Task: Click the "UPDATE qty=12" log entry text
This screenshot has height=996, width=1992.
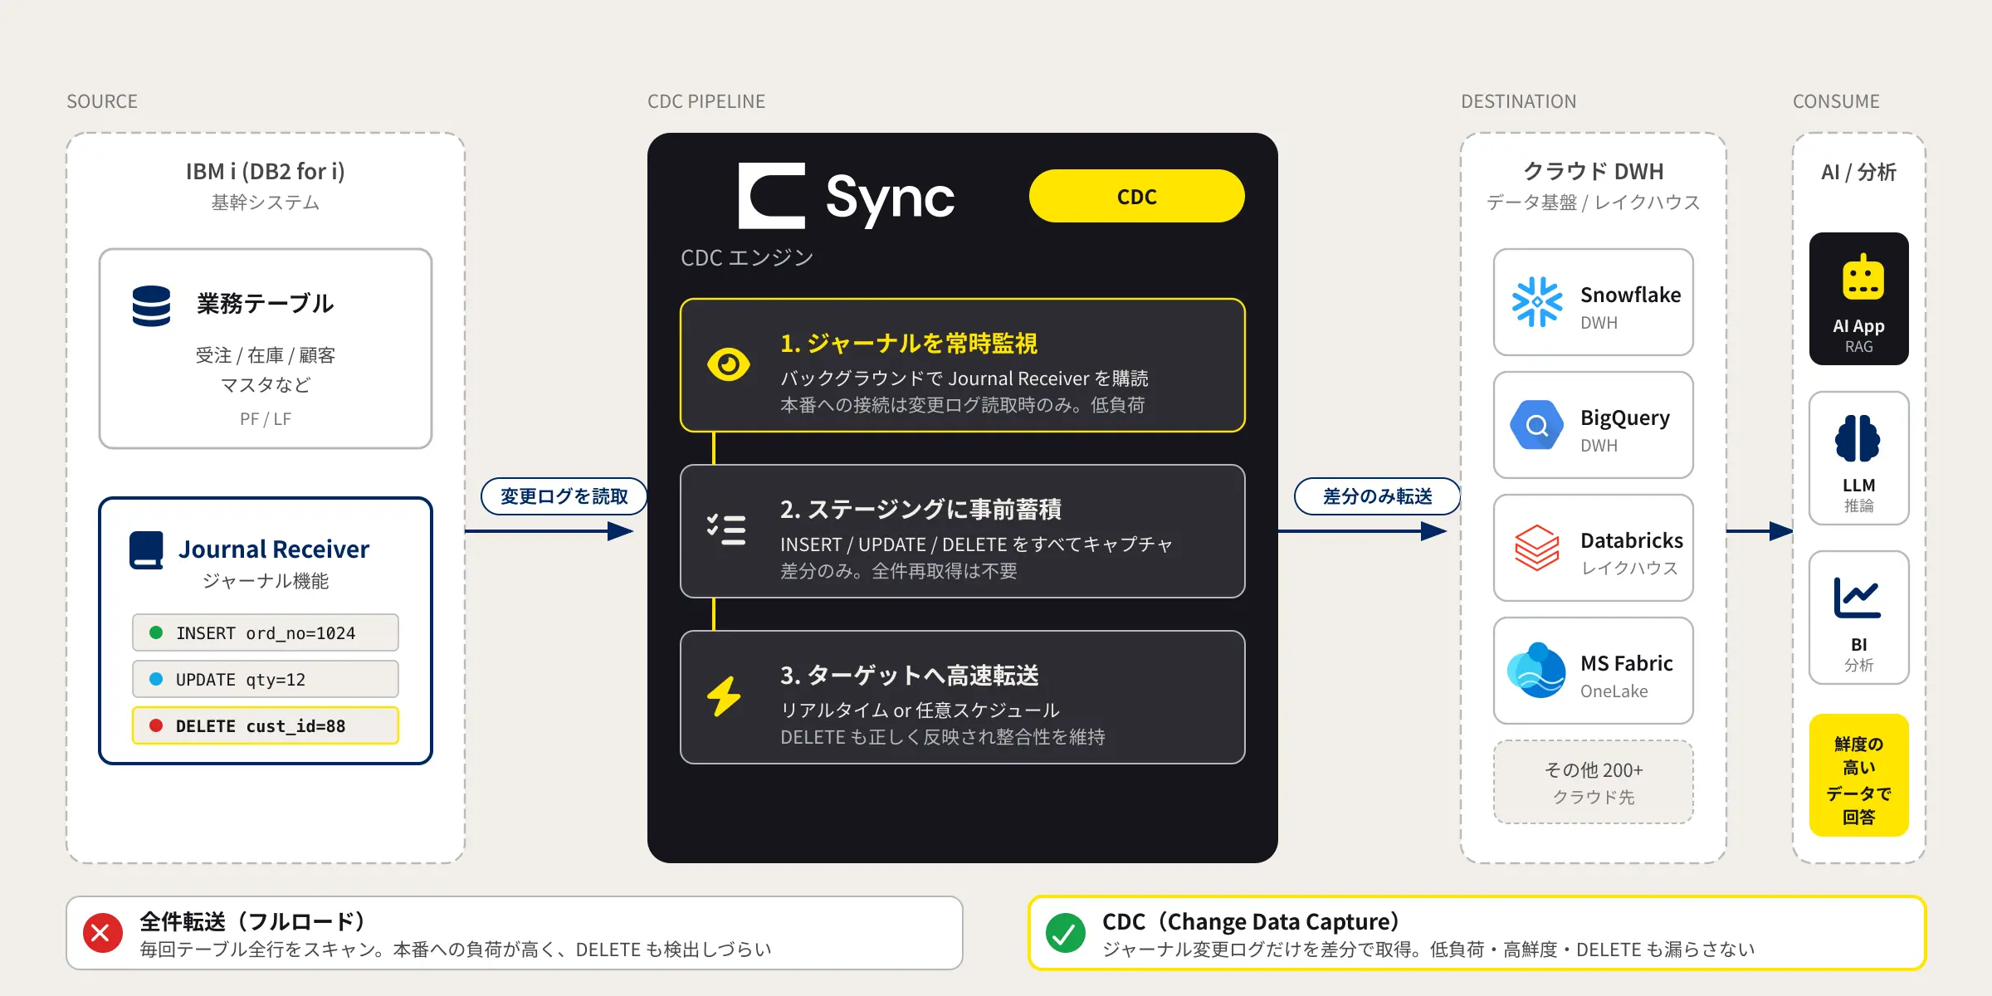Action: tap(241, 680)
